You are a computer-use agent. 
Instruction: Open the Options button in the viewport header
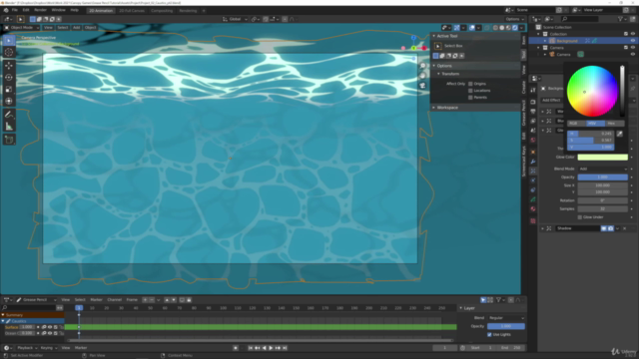coord(514,19)
